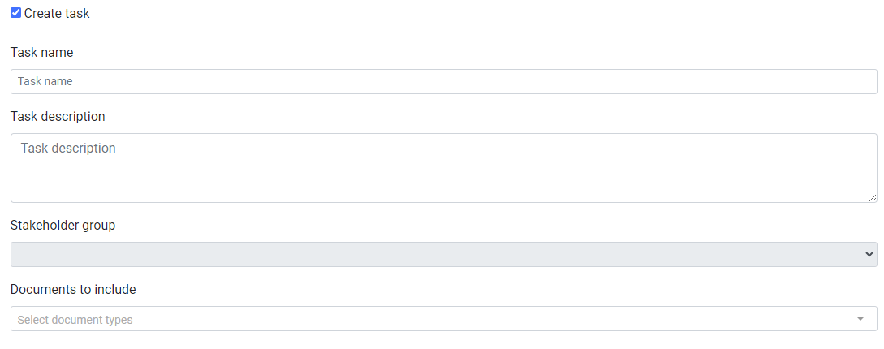Image resolution: width=884 pixels, height=349 pixels.
Task: Toggle the Create task checkbox
Action: pos(15,13)
